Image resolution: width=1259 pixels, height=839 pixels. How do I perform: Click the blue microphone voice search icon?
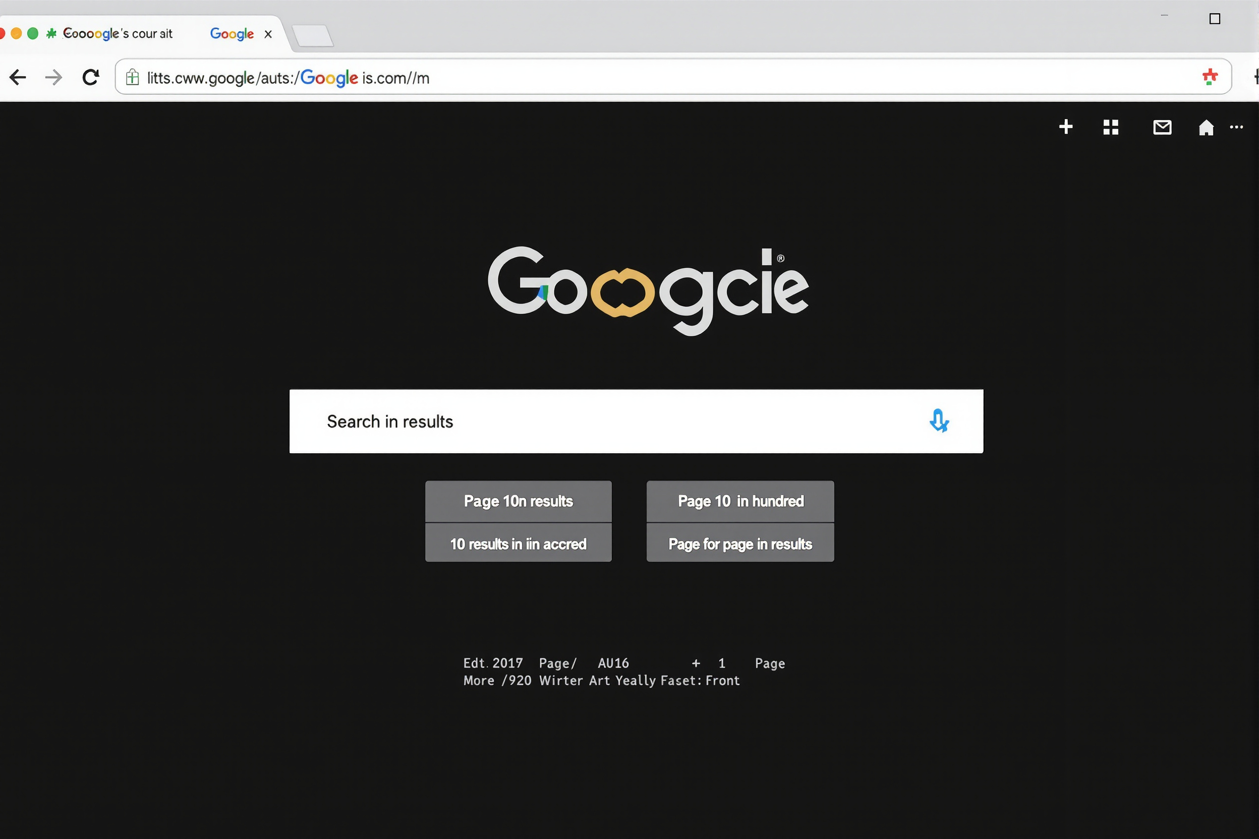(x=939, y=421)
